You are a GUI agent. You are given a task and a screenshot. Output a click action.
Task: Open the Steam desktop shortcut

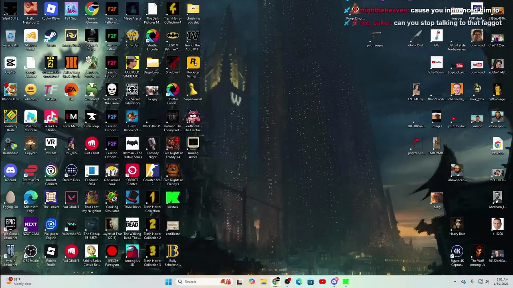51,39
